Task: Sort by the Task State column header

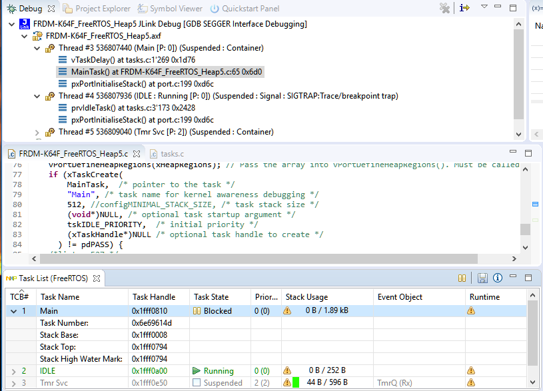Action: (x=221, y=297)
